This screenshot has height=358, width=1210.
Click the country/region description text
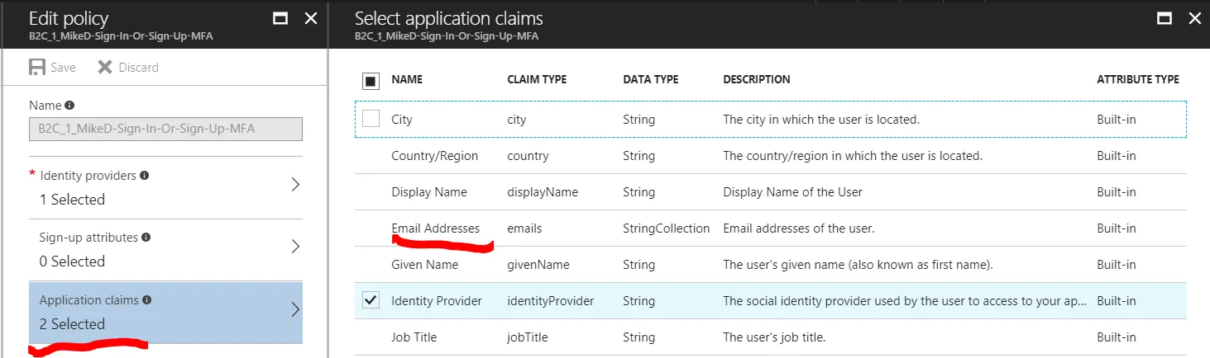[853, 156]
